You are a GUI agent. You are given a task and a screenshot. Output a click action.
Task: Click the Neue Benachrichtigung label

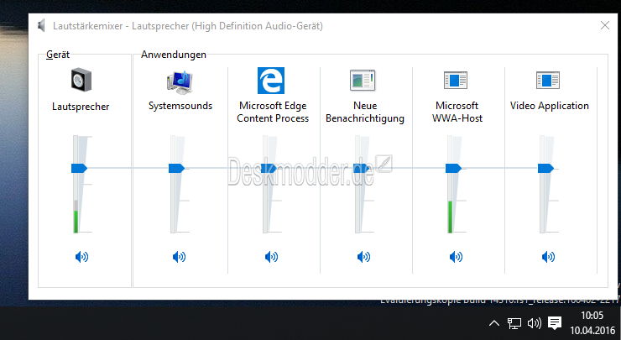(365, 112)
